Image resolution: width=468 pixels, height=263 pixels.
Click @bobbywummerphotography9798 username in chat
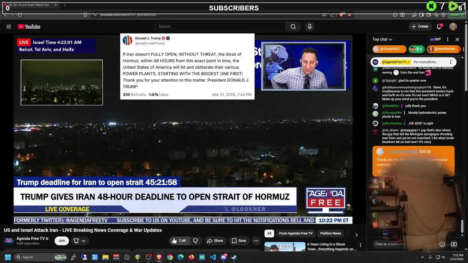click(x=407, y=88)
